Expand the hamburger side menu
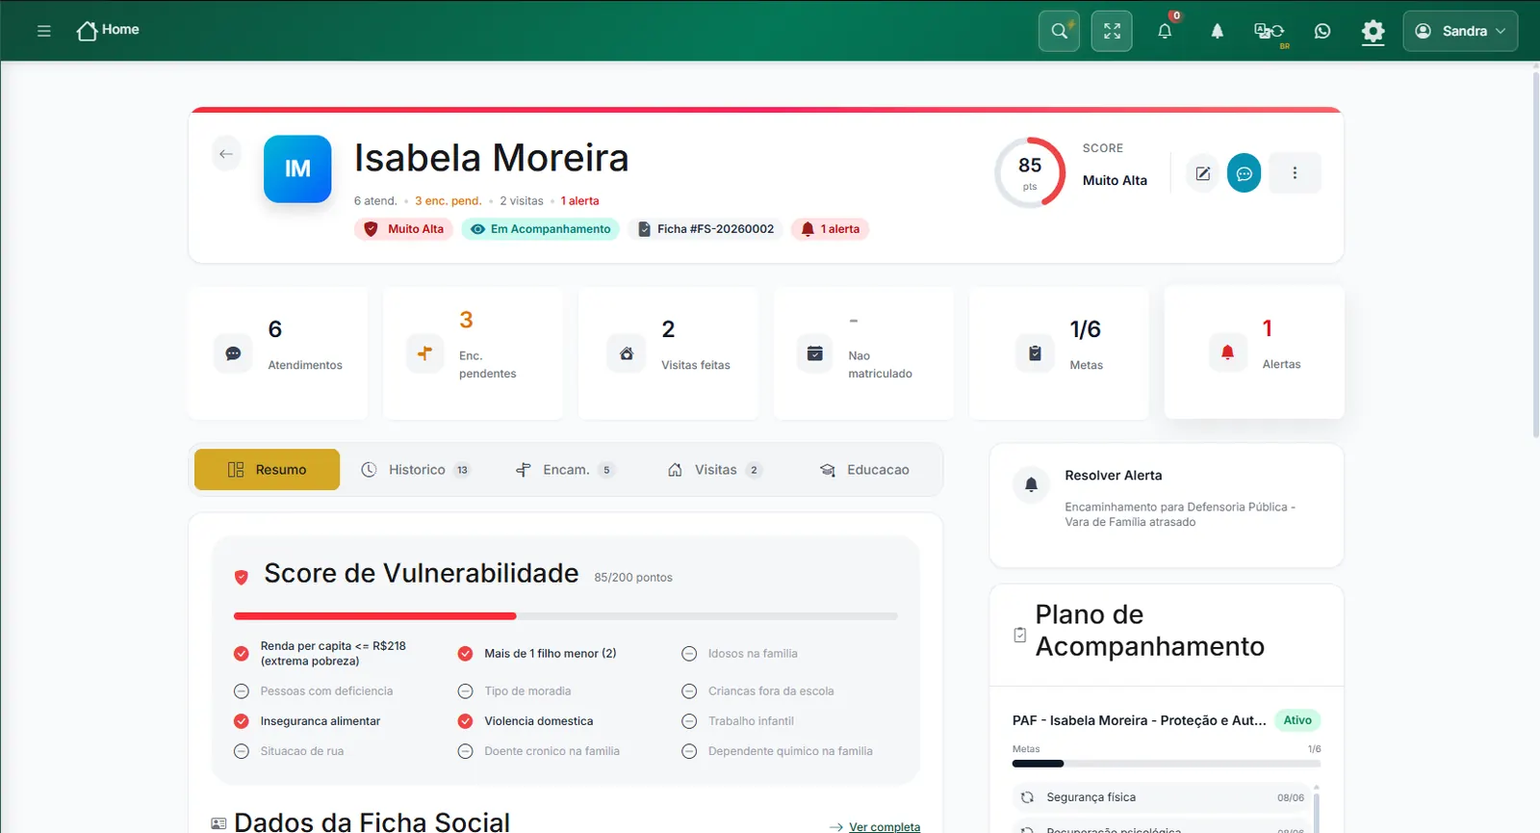This screenshot has width=1540, height=833. coord(43,31)
